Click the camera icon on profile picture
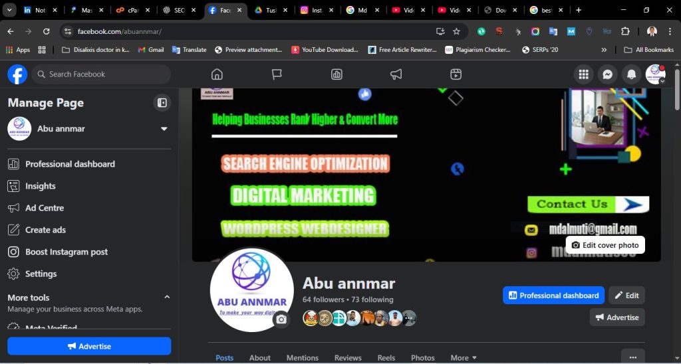The width and height of the screenshot is (681, 364). pyautogui.click(x=281, y=319)
